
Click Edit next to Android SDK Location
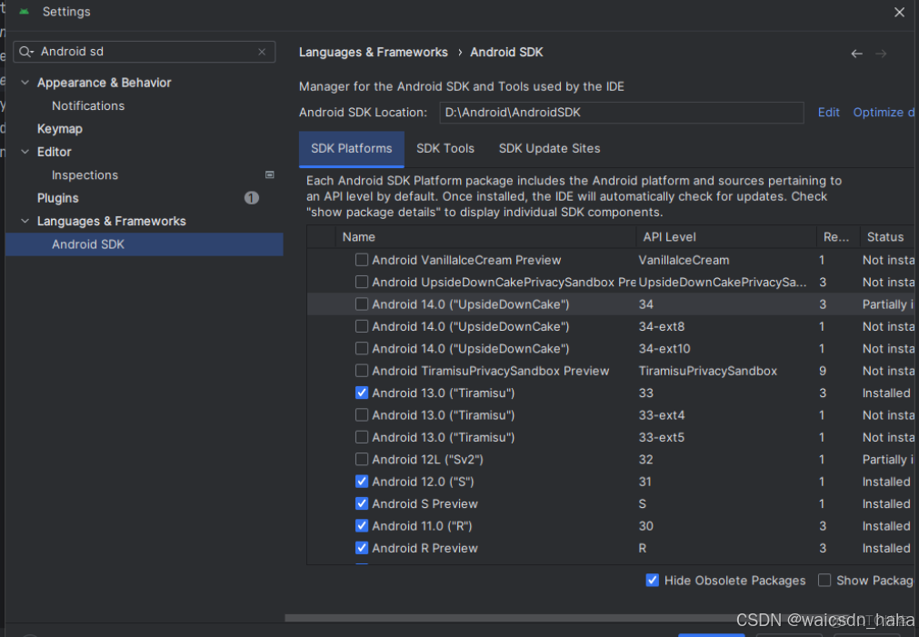[x=828, y=112]
